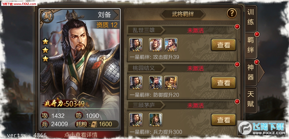Click 查看 button for 三顾茅庐
Screen dimensions: 289x139
(x=223, y=120)
